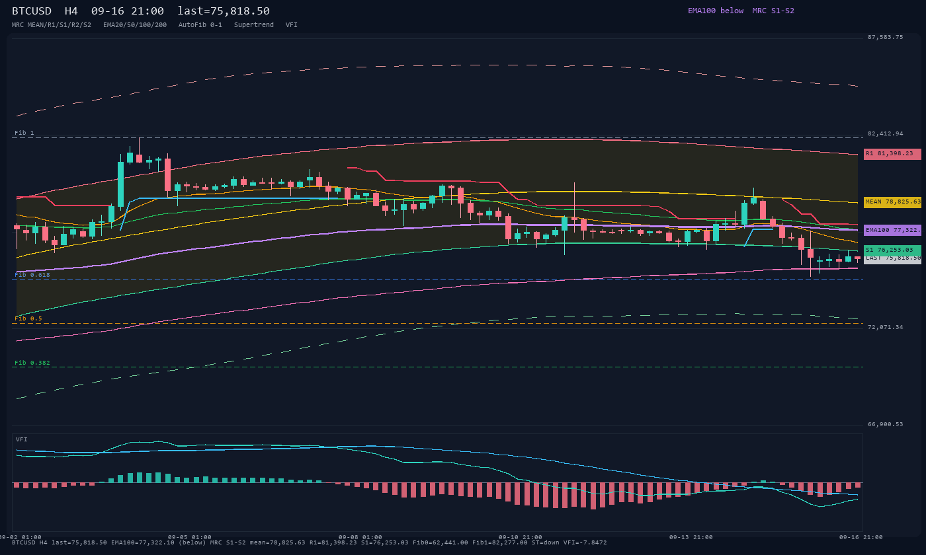The image size is (926, 555).
Task: Click the EMA100 purple price tag
Action: 892,231
